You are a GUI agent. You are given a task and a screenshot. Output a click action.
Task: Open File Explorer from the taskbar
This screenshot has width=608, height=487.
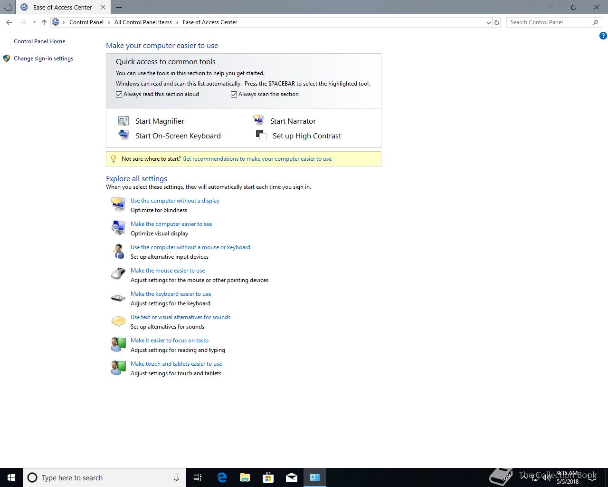point(245,477)
